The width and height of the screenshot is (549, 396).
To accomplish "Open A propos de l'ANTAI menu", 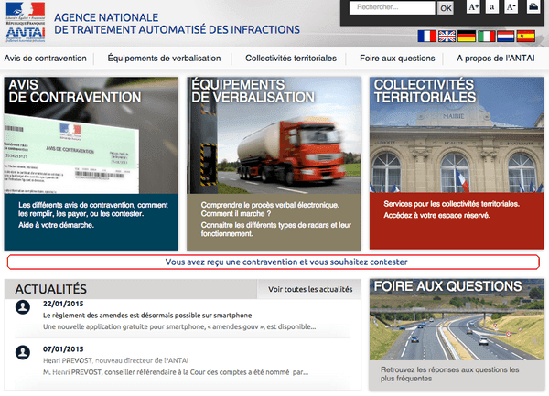I will pos(496,58).
